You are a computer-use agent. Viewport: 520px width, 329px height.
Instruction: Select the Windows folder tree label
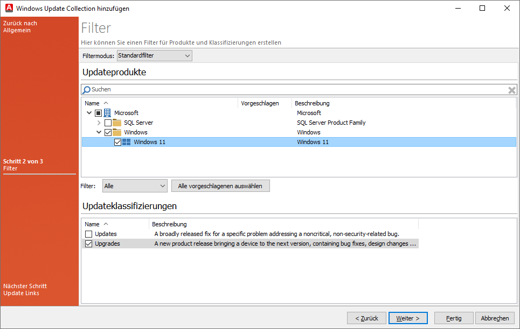click(x=136, y=132)
